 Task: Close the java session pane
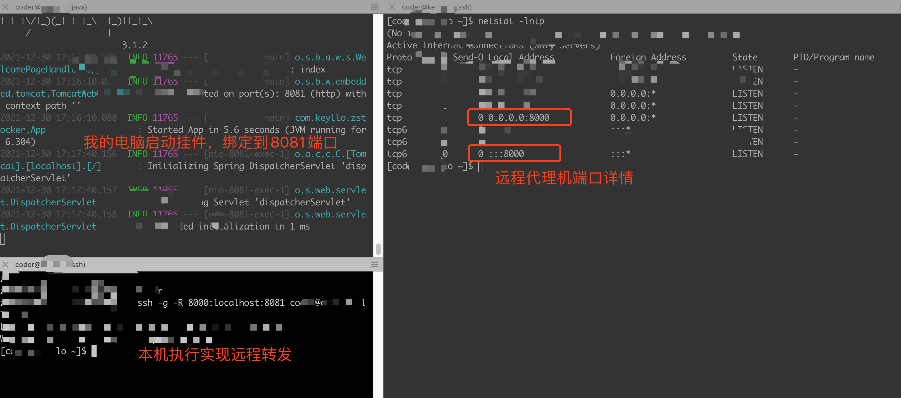click(6, 7)
